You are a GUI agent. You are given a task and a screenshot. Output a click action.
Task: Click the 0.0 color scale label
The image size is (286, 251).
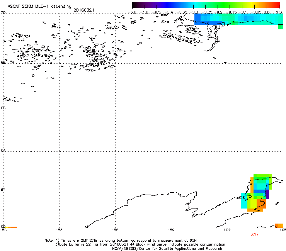(267, 12)
